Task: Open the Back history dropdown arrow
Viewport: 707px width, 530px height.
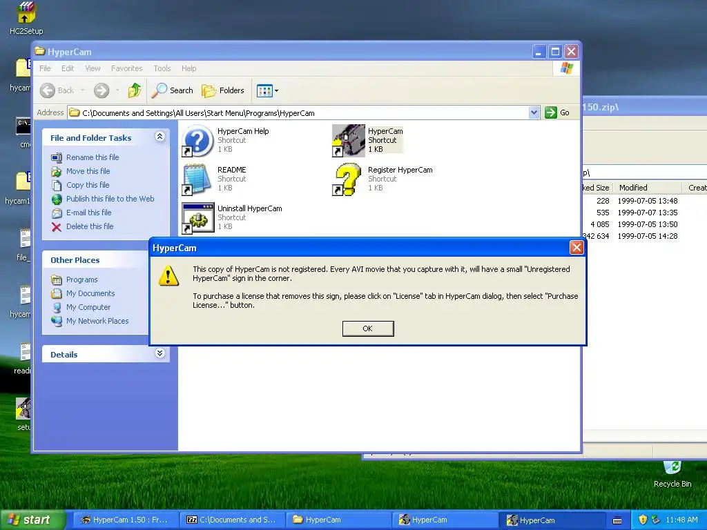Action: click(x=83, y=90)
